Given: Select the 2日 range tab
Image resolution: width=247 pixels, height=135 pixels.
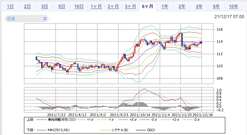Looking at the screenshot, I should coord(27,7).
